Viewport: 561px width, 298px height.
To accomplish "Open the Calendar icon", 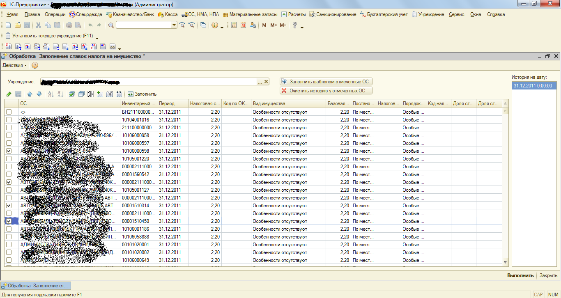I will [243, 25].
